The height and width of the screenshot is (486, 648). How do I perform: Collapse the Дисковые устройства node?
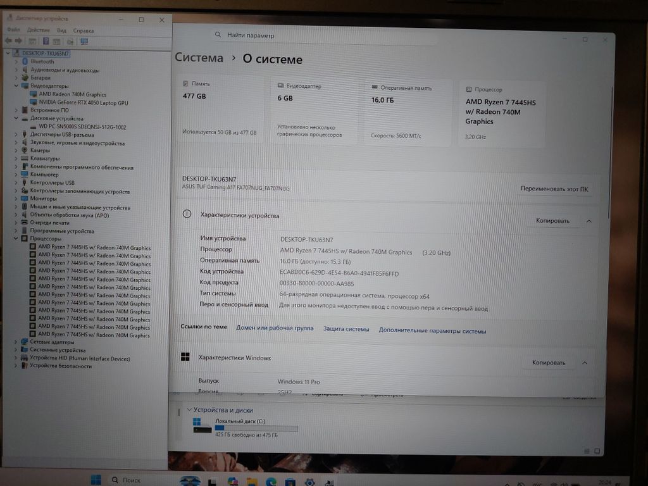(x=16, y=118)
